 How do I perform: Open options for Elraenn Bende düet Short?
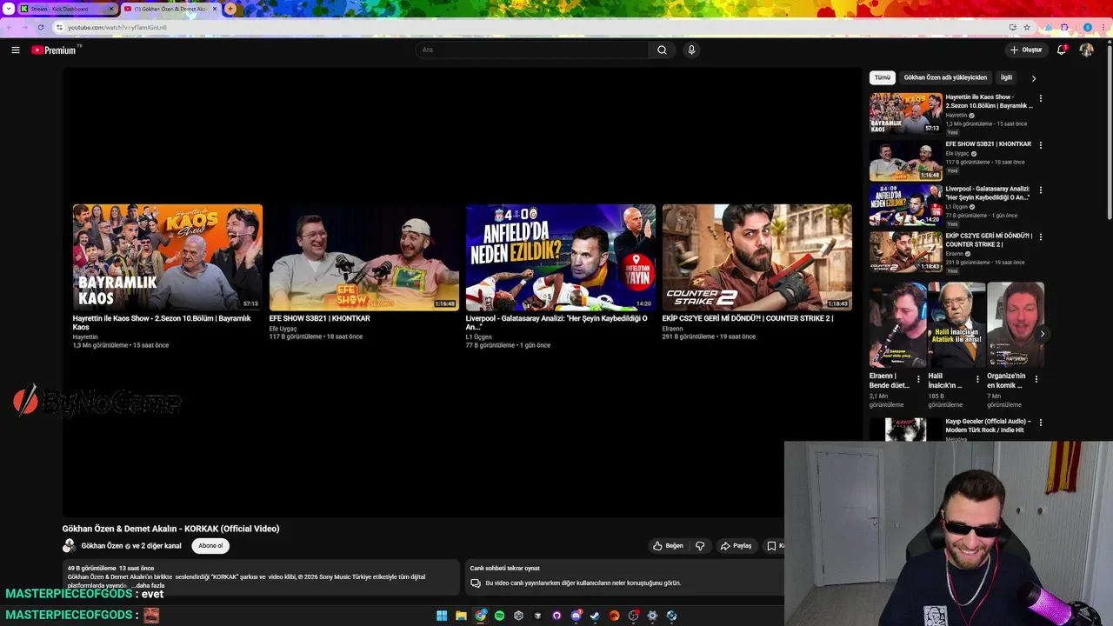coord(918,379)
